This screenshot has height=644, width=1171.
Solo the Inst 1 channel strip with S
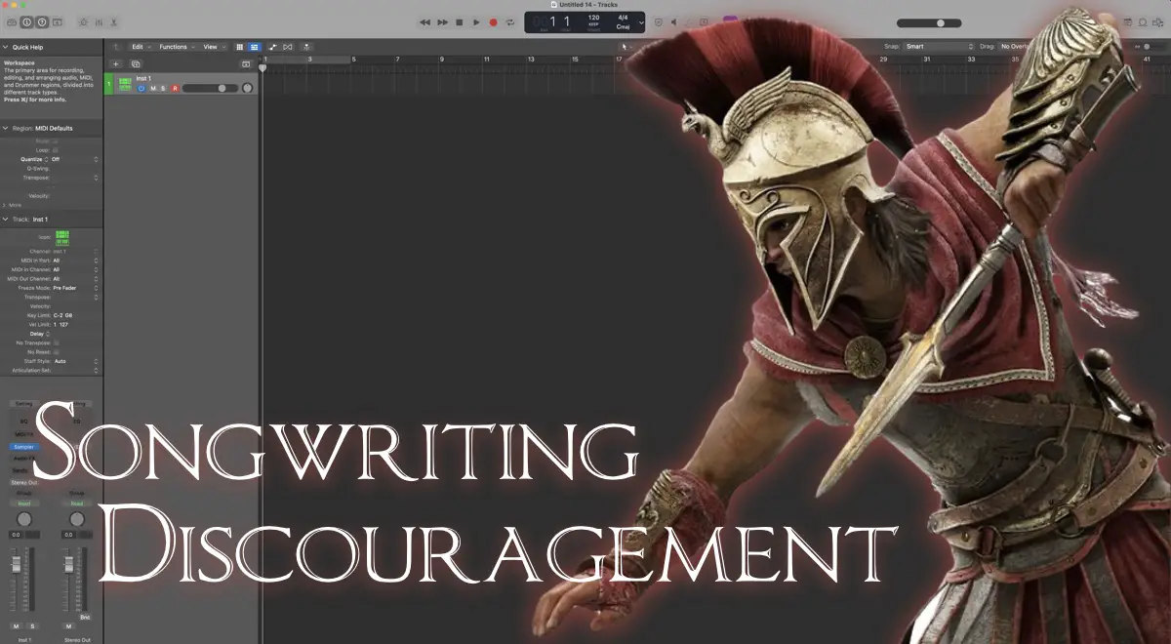[31, 625]
